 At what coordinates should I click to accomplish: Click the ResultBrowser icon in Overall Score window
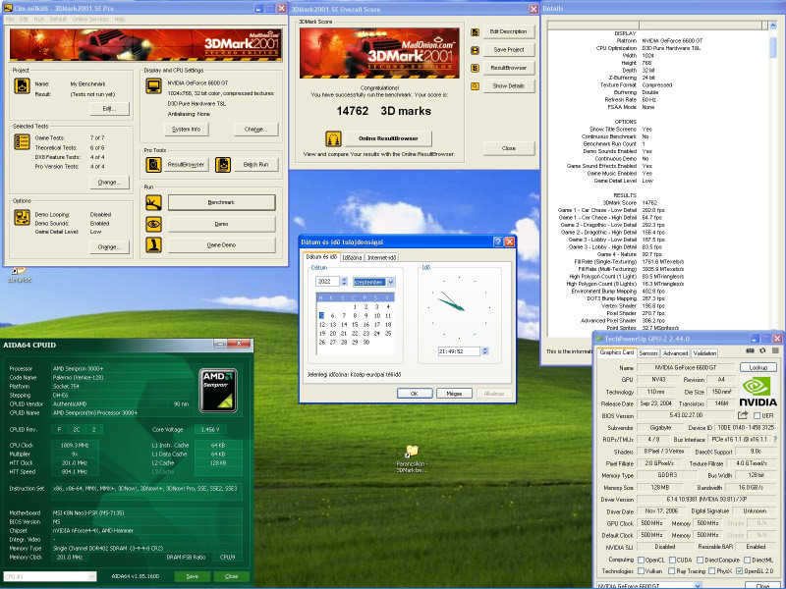tap(475, 68)
